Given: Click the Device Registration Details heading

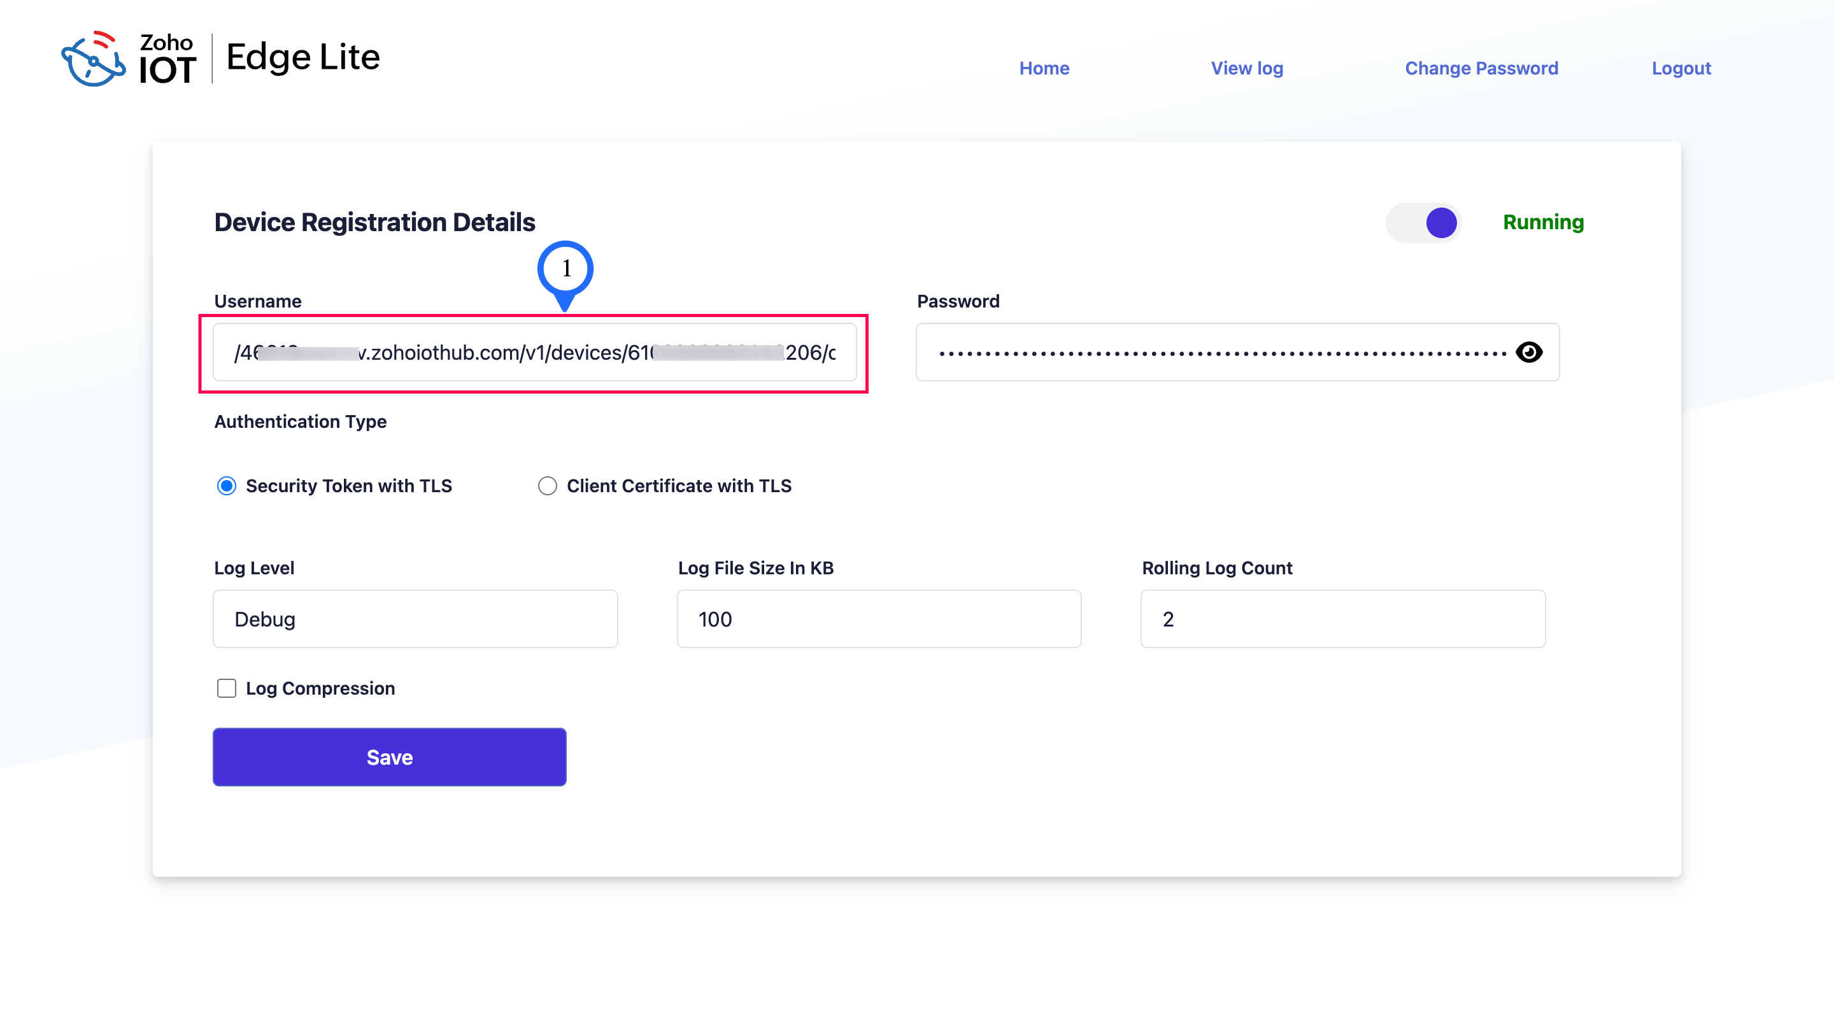Looking at the screenshot, I should click(374, 223).
